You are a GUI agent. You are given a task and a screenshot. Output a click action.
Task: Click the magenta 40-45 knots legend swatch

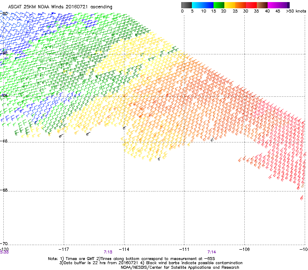(273, 5)
